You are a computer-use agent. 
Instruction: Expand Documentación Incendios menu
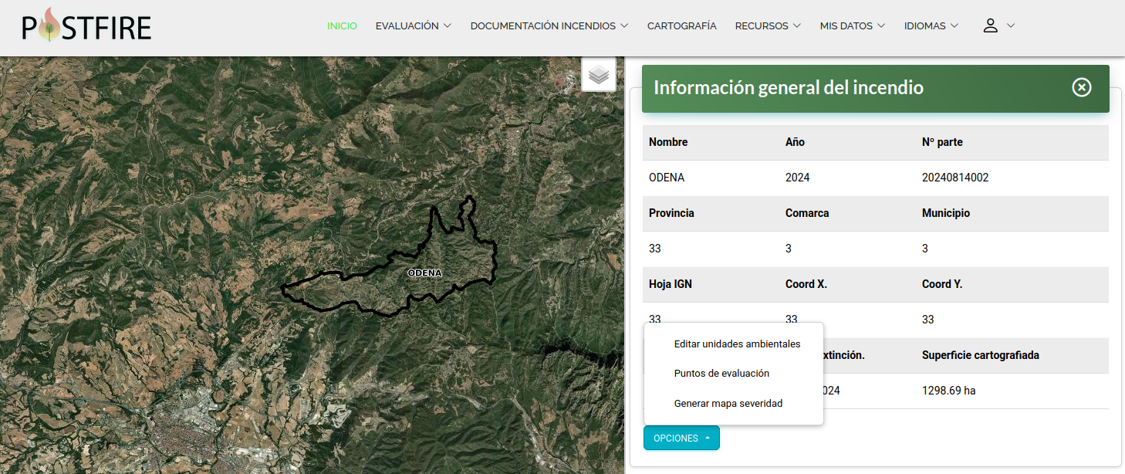[x=549, y=25]
